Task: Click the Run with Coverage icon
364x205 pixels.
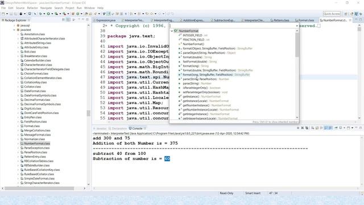Action: pos(56,14)
